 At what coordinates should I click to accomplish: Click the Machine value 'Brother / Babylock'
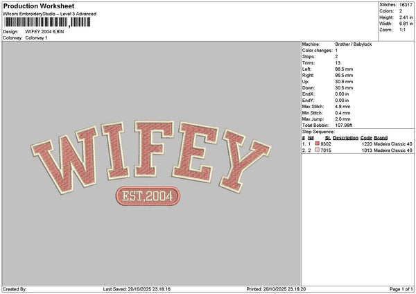pos(354,44)
